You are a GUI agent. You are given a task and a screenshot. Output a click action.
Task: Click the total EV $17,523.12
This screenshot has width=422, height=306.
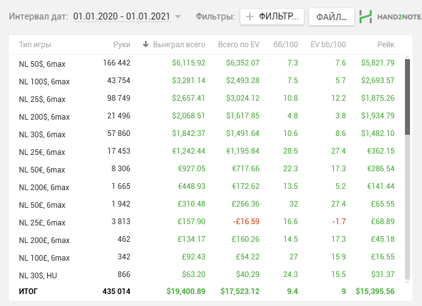coord(240,292)
